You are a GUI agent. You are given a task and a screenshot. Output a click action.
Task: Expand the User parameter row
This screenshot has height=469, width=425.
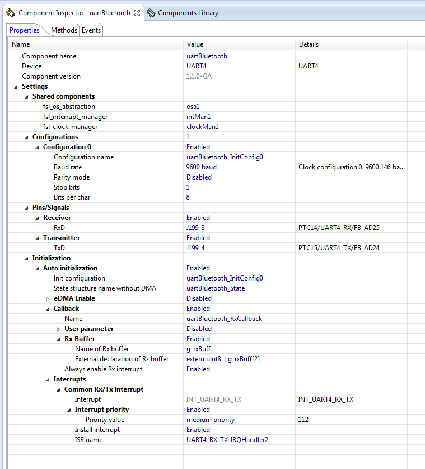pyautogui.click(x=58, y=329)
